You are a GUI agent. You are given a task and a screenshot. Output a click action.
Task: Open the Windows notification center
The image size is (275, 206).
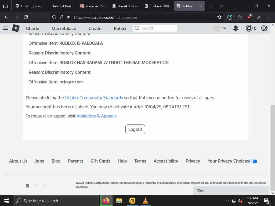coord(267,201)
